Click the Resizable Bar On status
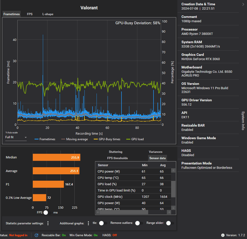247x239 pixels. coord(54,235)
